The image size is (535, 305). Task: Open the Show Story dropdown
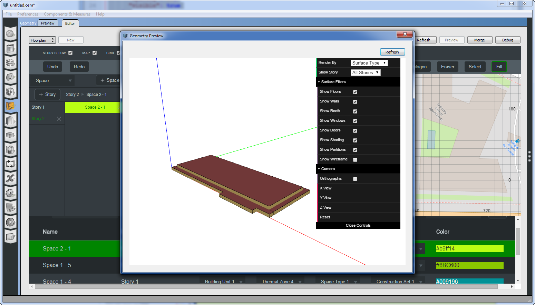[x=366, y=72]
